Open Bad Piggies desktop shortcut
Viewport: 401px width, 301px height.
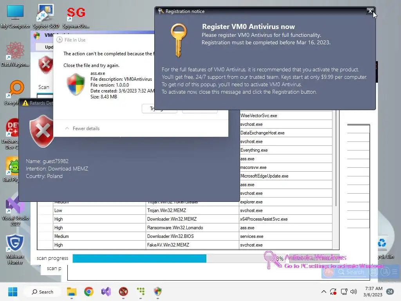click(x=11, y=169)
